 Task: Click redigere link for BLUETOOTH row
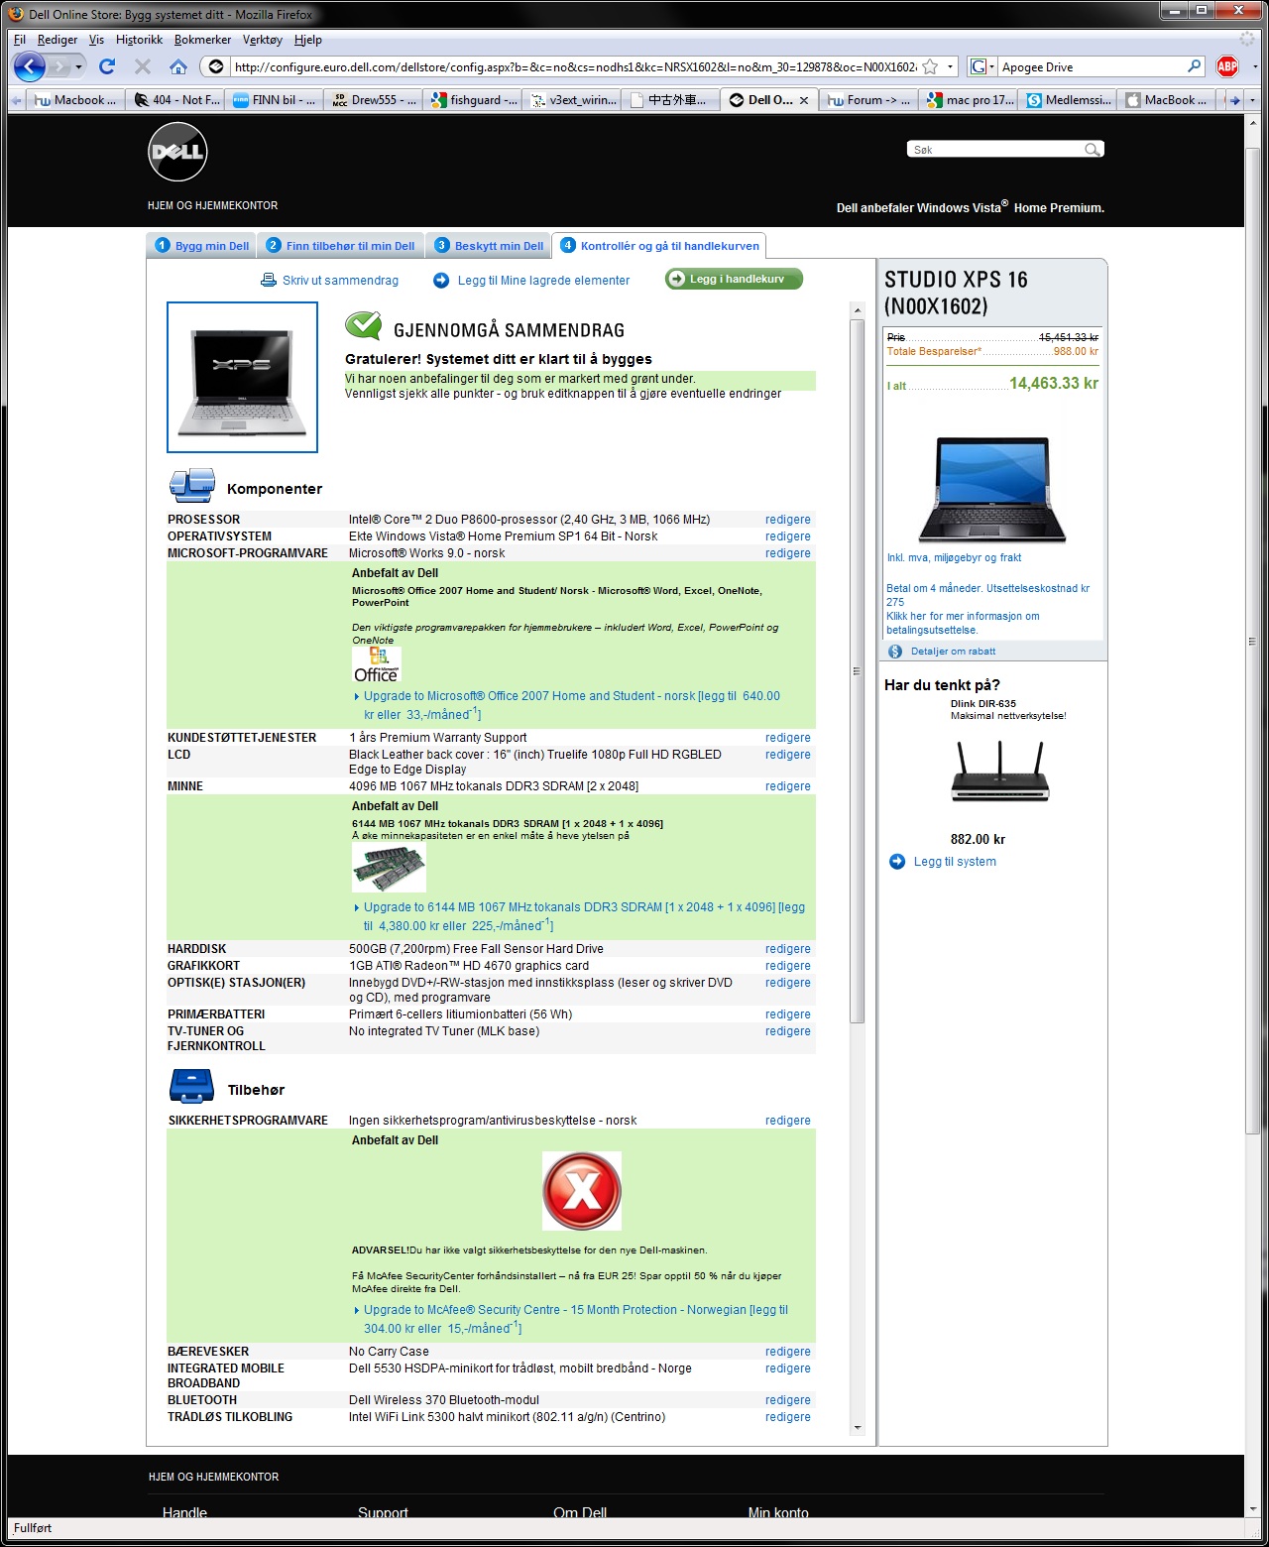[787, 1400]
